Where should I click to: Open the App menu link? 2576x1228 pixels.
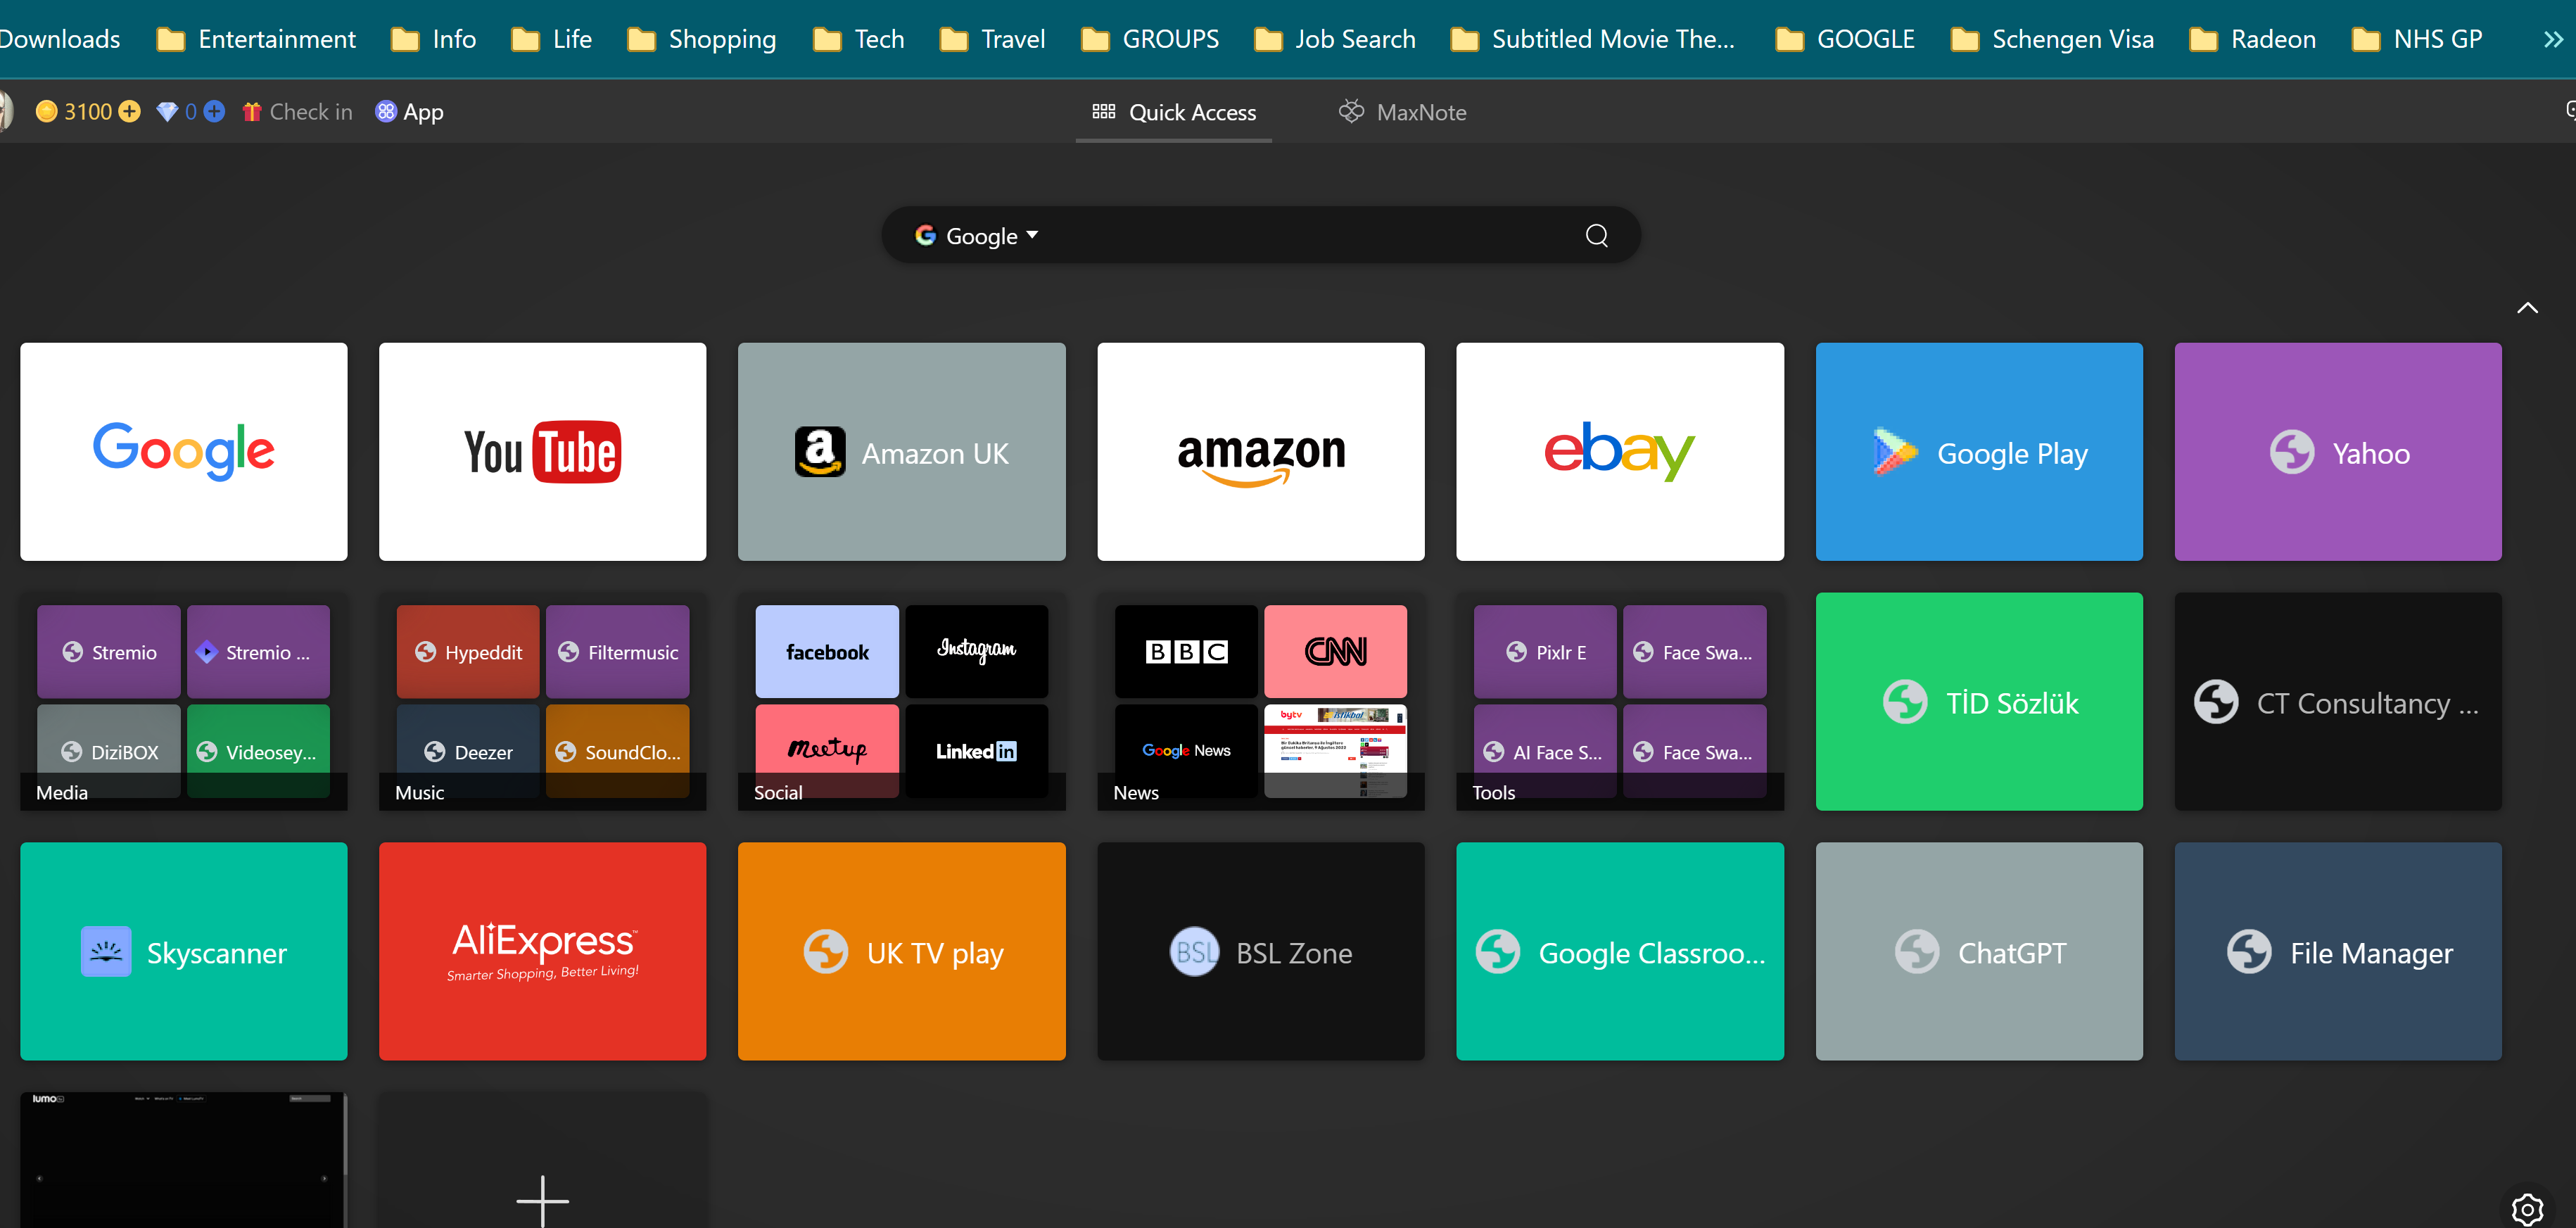click(x=409, y=112)
